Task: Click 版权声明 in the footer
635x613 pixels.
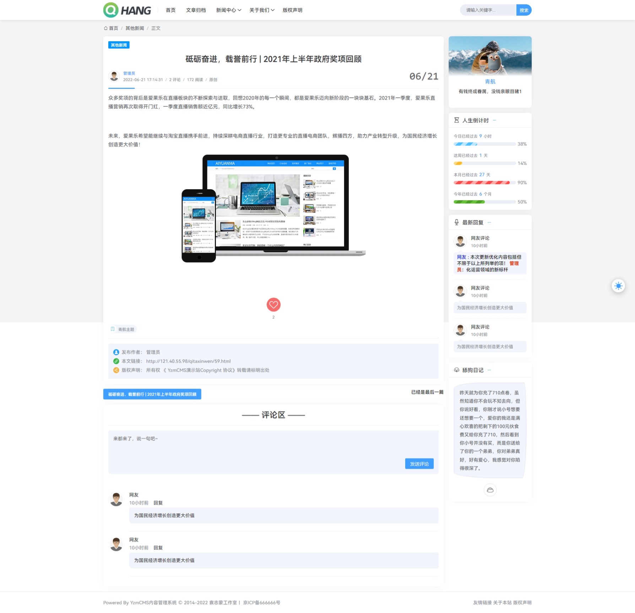Action: [522, 602]
